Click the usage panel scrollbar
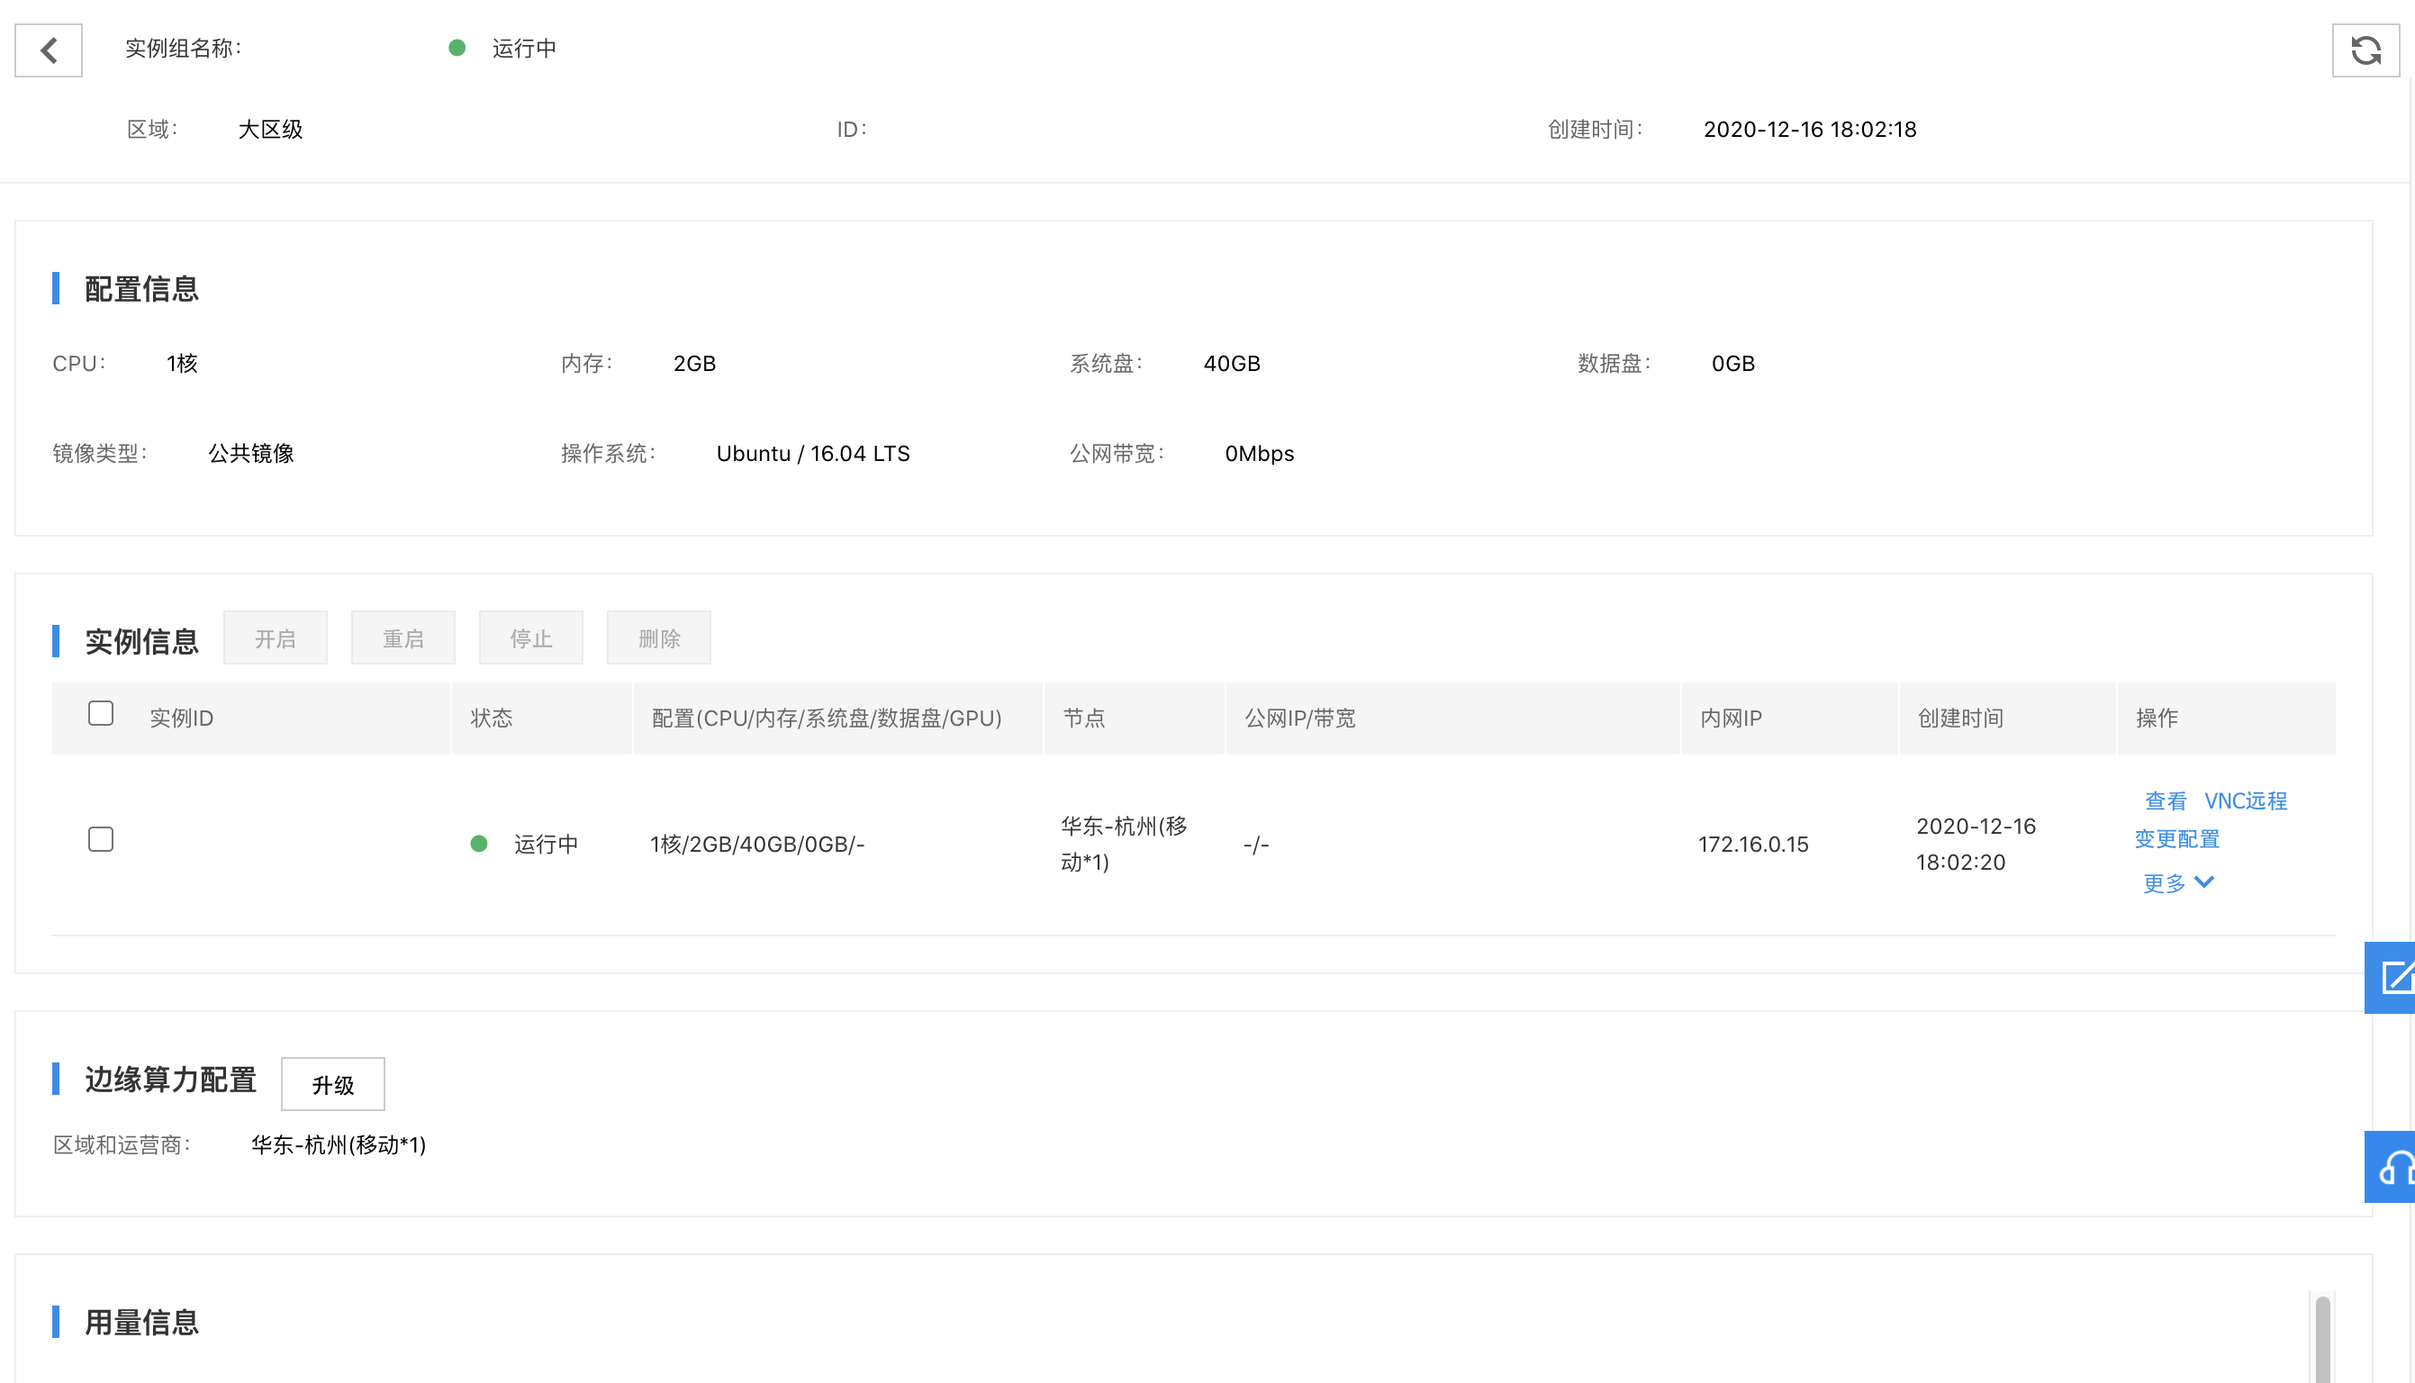This screenshot has width=2415, height=1383. (2322, 1339)
